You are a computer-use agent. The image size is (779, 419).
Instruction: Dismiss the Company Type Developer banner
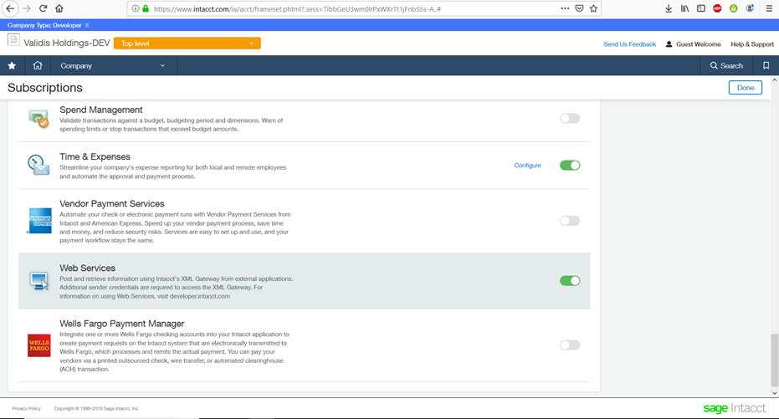coord(87,25)
